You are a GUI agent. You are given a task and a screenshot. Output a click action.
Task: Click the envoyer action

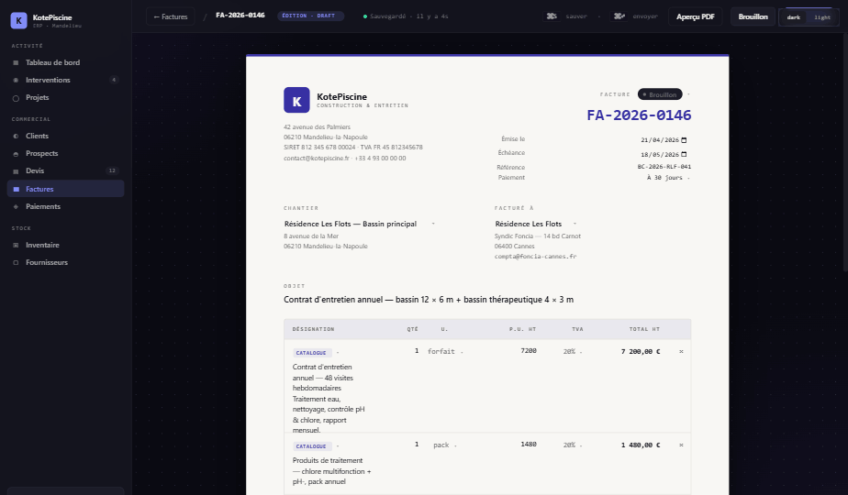[644, 16]
